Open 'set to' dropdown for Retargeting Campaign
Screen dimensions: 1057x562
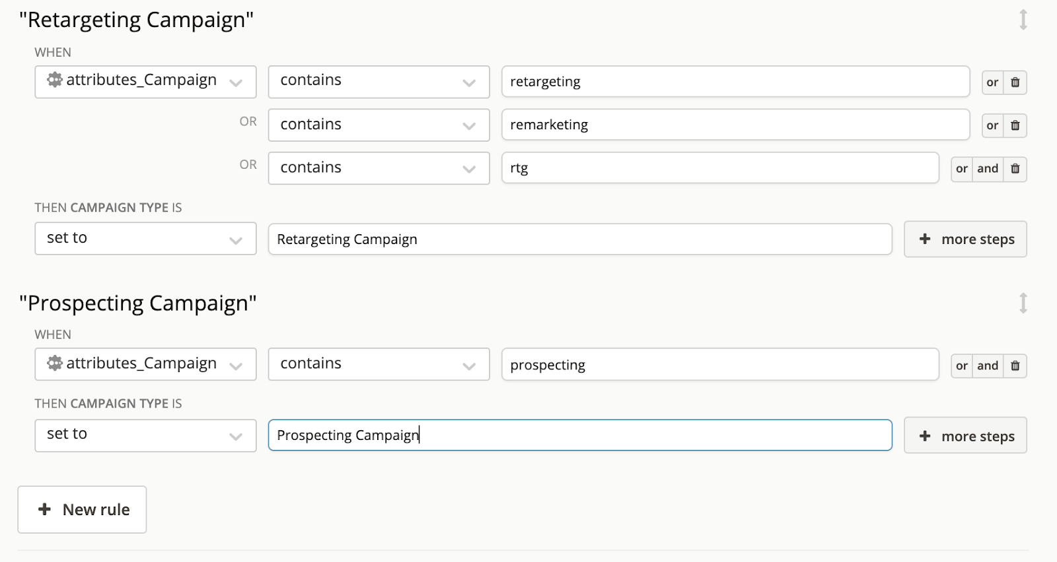point(145,239)
